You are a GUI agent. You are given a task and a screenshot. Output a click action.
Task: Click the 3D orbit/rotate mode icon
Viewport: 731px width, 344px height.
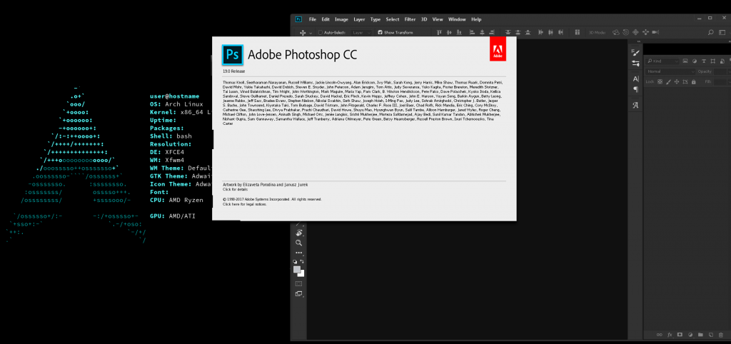tap(616, 33)
